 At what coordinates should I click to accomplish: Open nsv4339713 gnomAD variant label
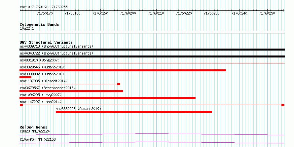click(x=56, y=46)
